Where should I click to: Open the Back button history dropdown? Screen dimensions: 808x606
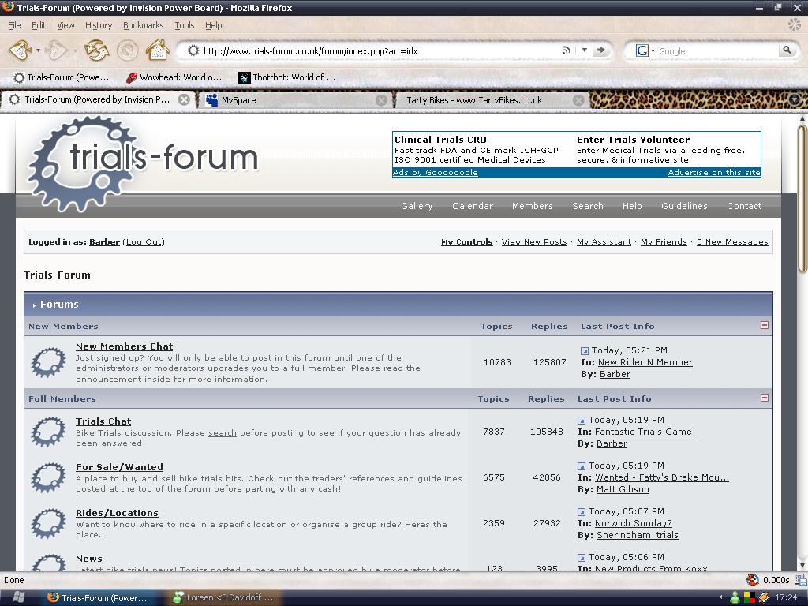(38, 50)
